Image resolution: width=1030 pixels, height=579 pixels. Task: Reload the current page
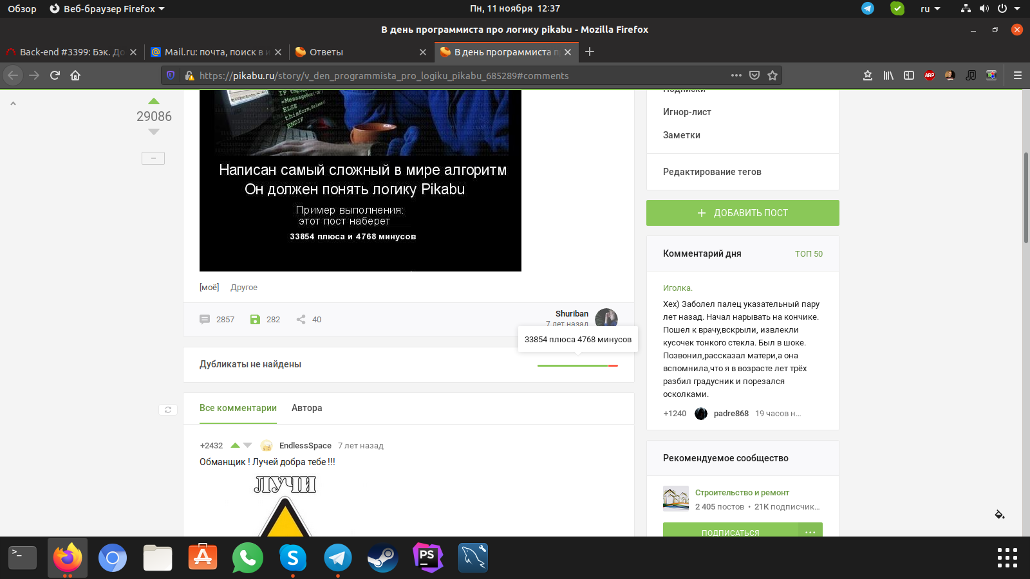tap(55, 75)
